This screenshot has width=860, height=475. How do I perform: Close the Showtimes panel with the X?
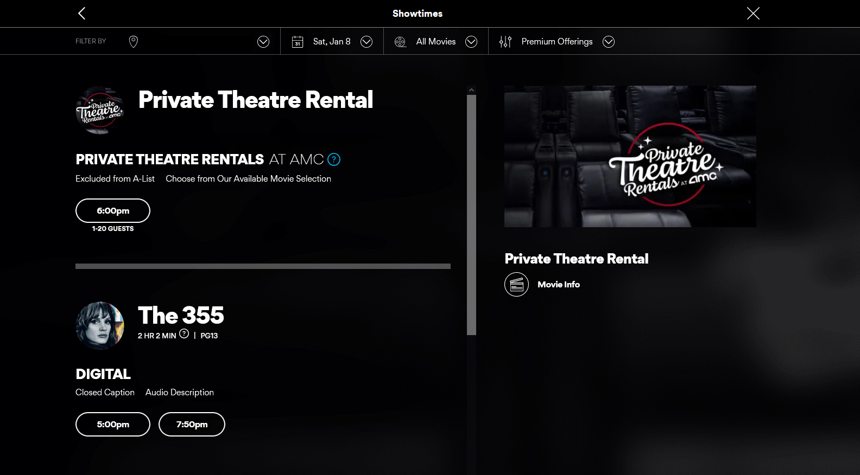[753, 14]
